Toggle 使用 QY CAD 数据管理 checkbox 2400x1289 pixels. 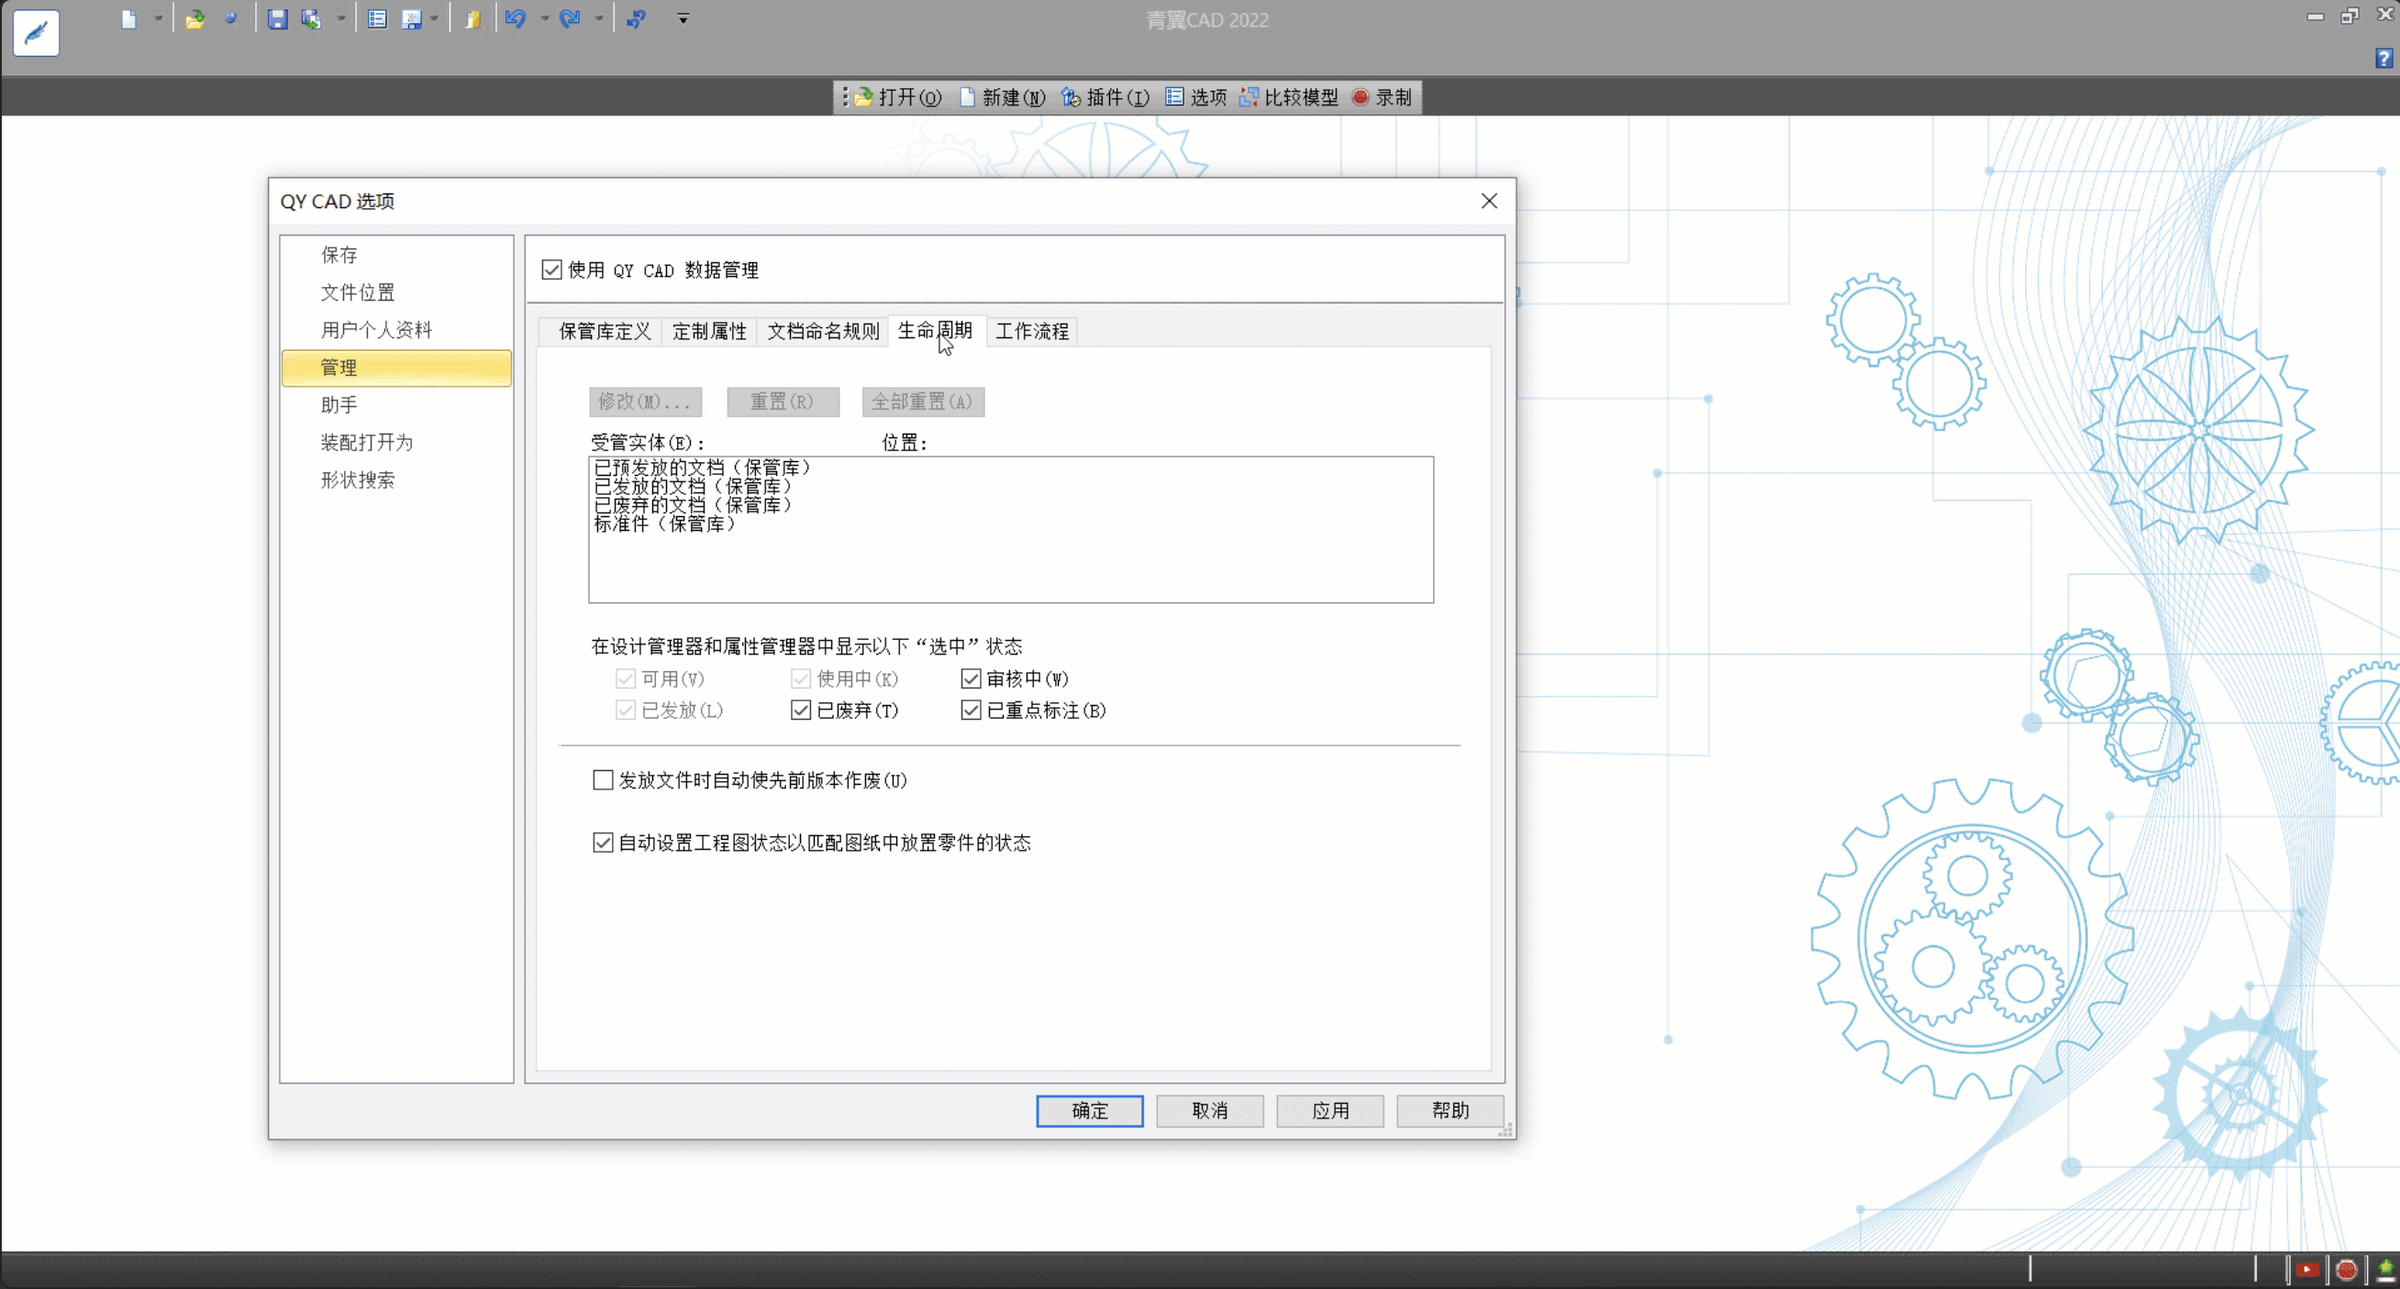coord(551,270)
